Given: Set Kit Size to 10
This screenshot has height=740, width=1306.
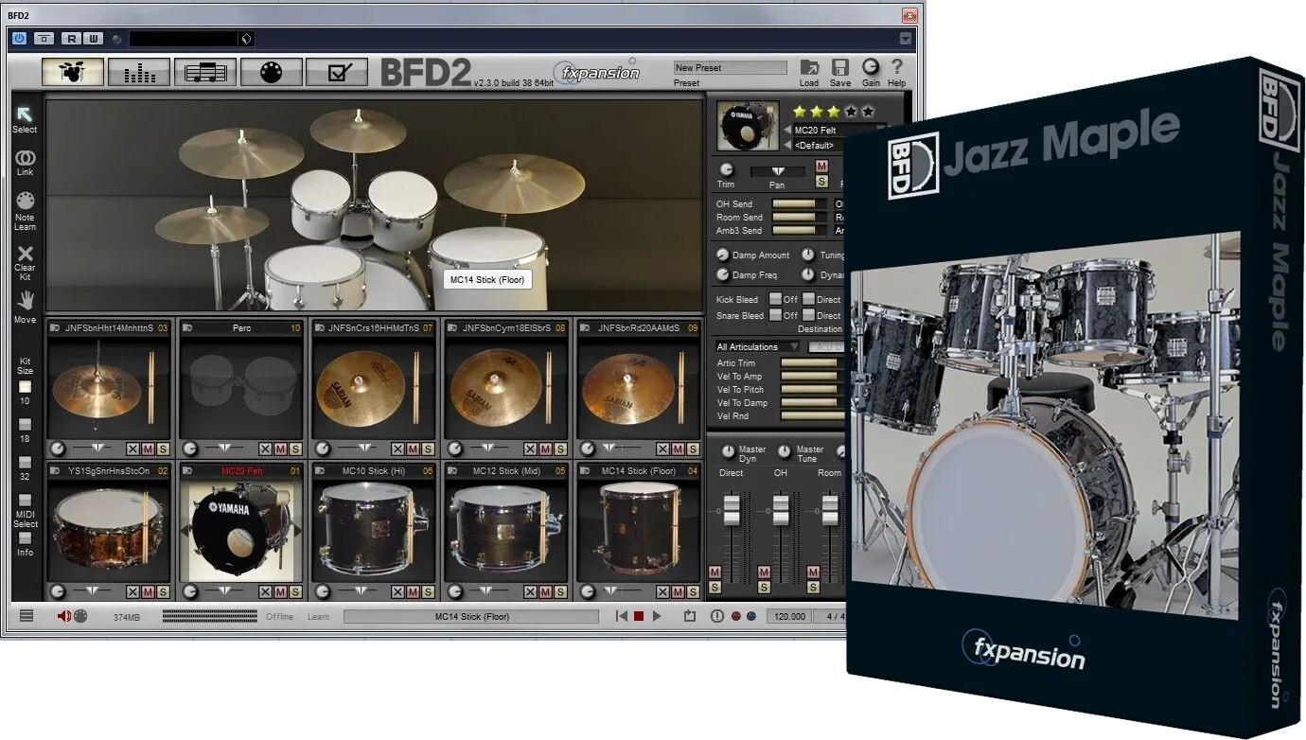Looking at the screenshot, I should pyautogui.click(x=25, y=387).
